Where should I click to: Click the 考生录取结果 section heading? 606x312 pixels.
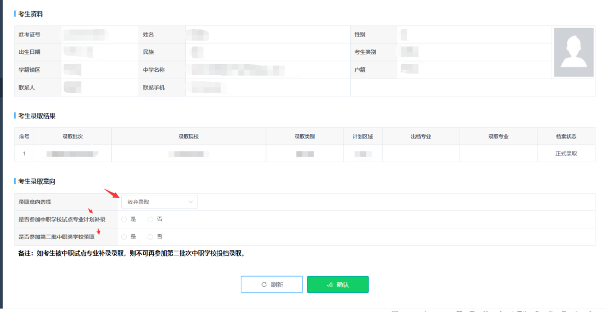[x=37, y=116]
